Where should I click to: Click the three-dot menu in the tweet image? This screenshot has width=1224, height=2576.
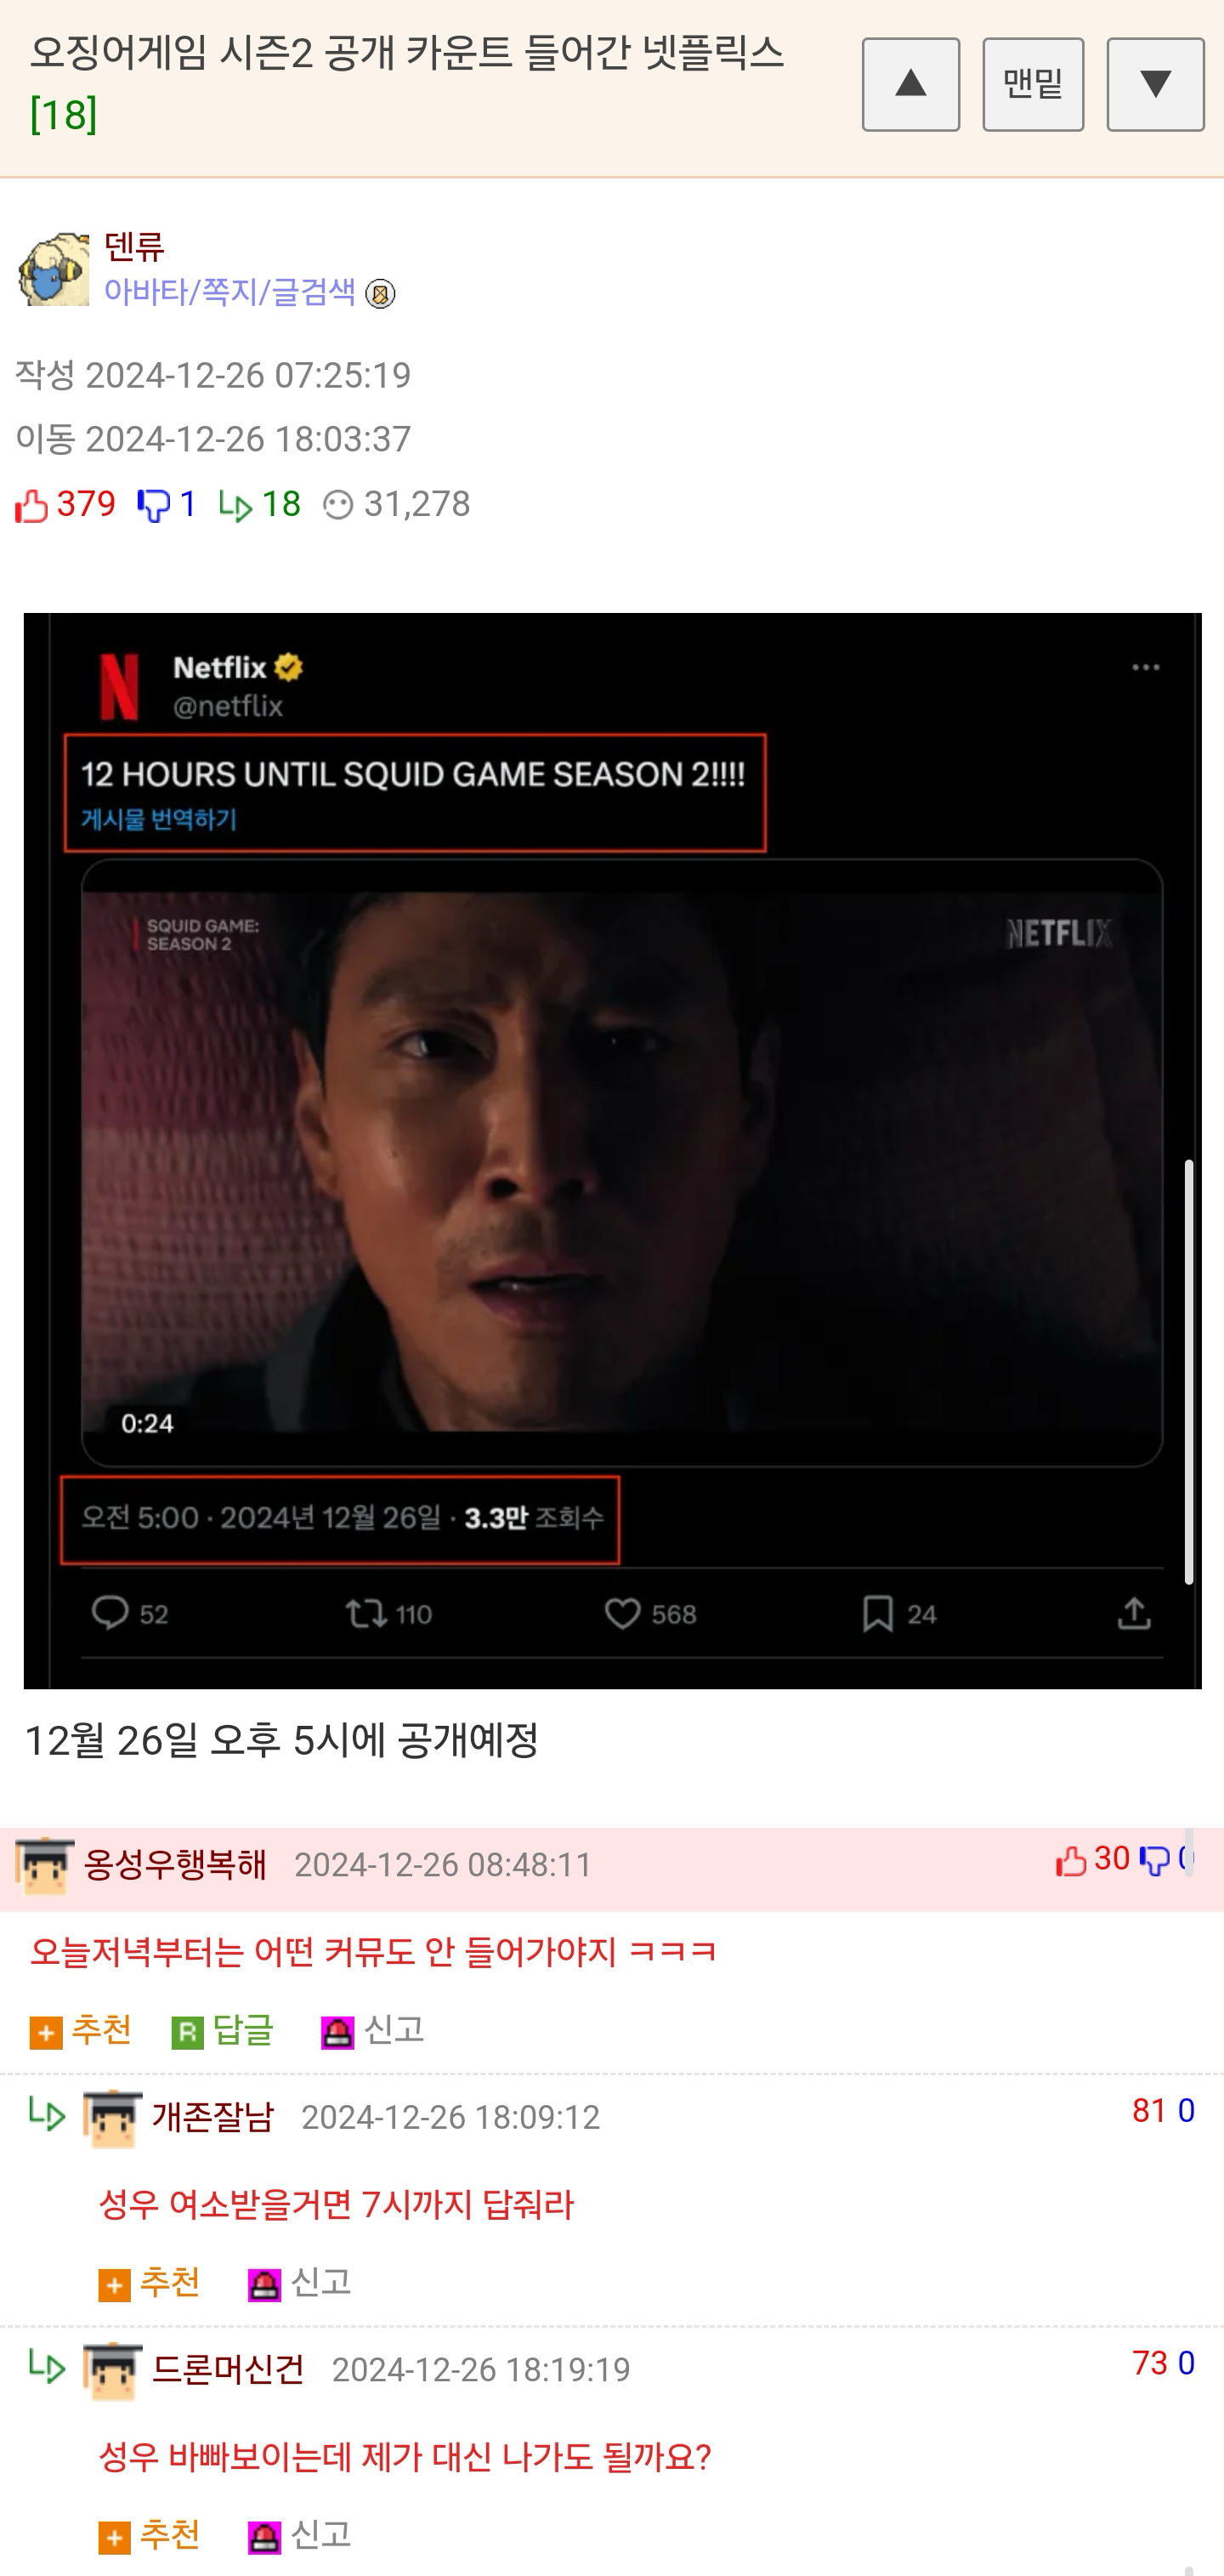click(1146, 667)
